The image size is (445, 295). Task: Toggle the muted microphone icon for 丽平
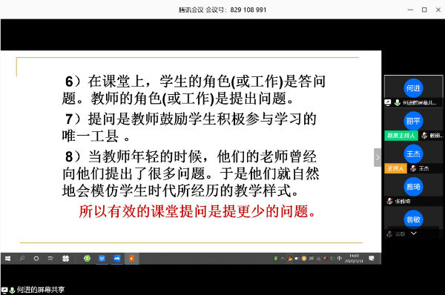pyautogui.click(x=424, y=136)
